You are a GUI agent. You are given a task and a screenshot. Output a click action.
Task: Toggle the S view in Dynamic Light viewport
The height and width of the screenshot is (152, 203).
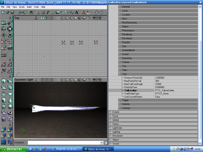pyautogui.click(x=51, y=80)
